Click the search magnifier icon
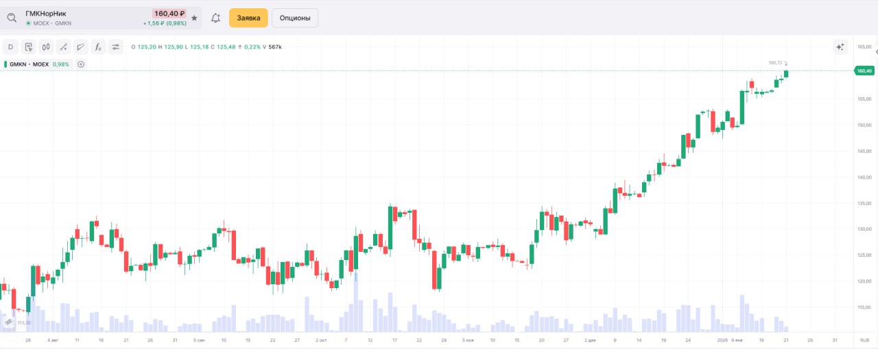Viewport: 878px width, 349px height. (12, 18)
